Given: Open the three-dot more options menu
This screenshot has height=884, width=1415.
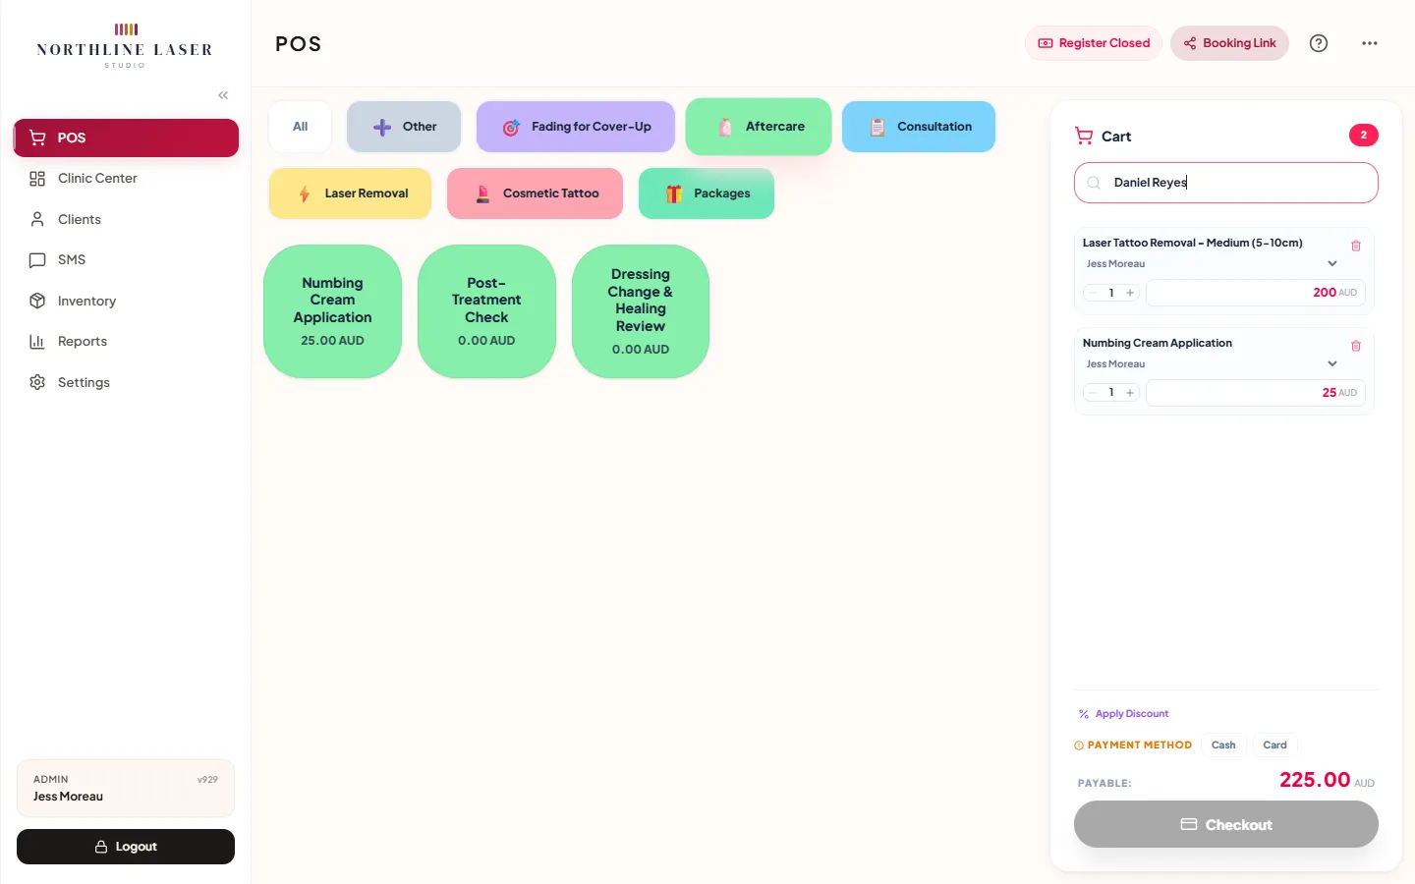Looking at the screenshot, I should [1370, 43].
